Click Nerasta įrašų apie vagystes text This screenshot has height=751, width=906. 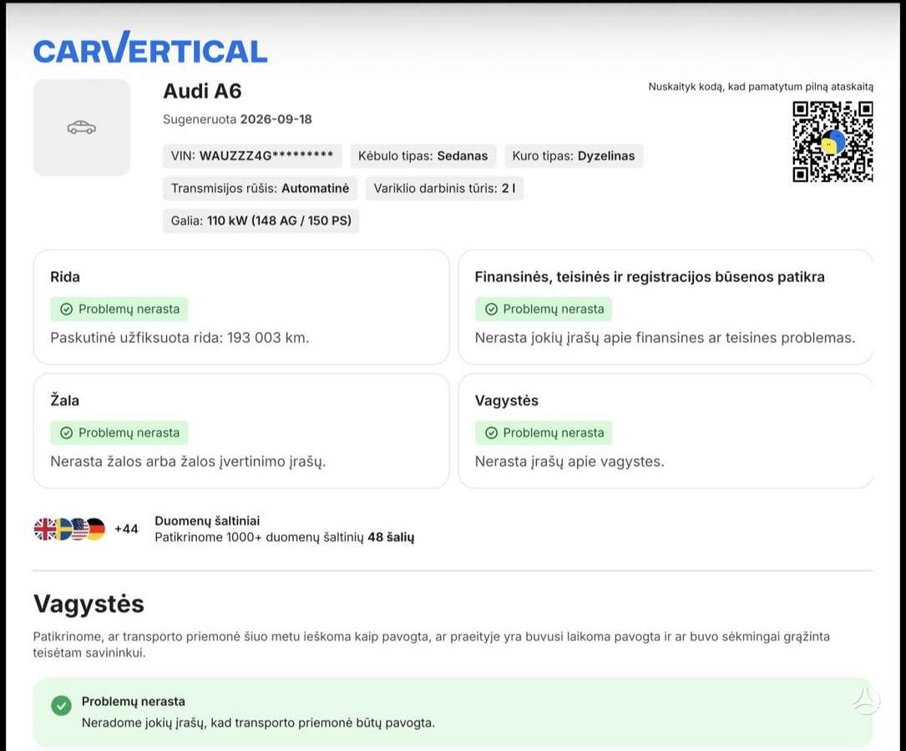(x=569, y=461)
